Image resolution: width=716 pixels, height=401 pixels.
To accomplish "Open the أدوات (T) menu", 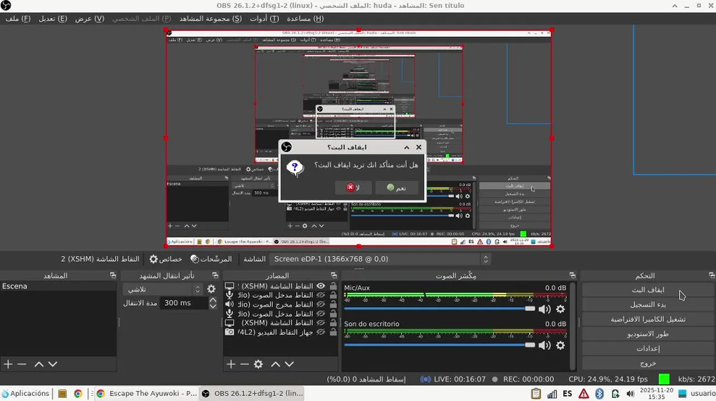I will click(x=264, y=18).
